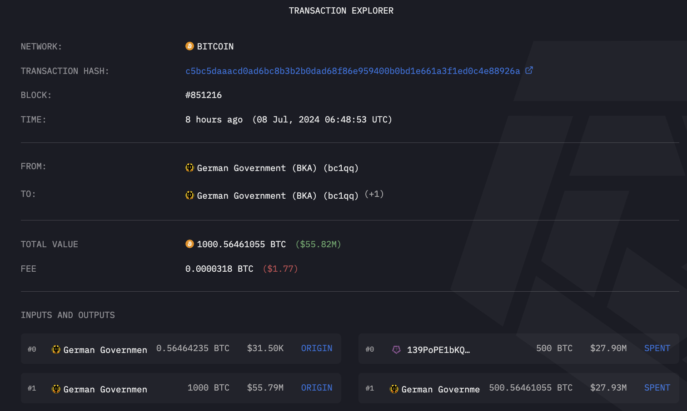This screenshot has width=687, height=411.
Task: Click the $27.90M output value
Action: (608, 348)
